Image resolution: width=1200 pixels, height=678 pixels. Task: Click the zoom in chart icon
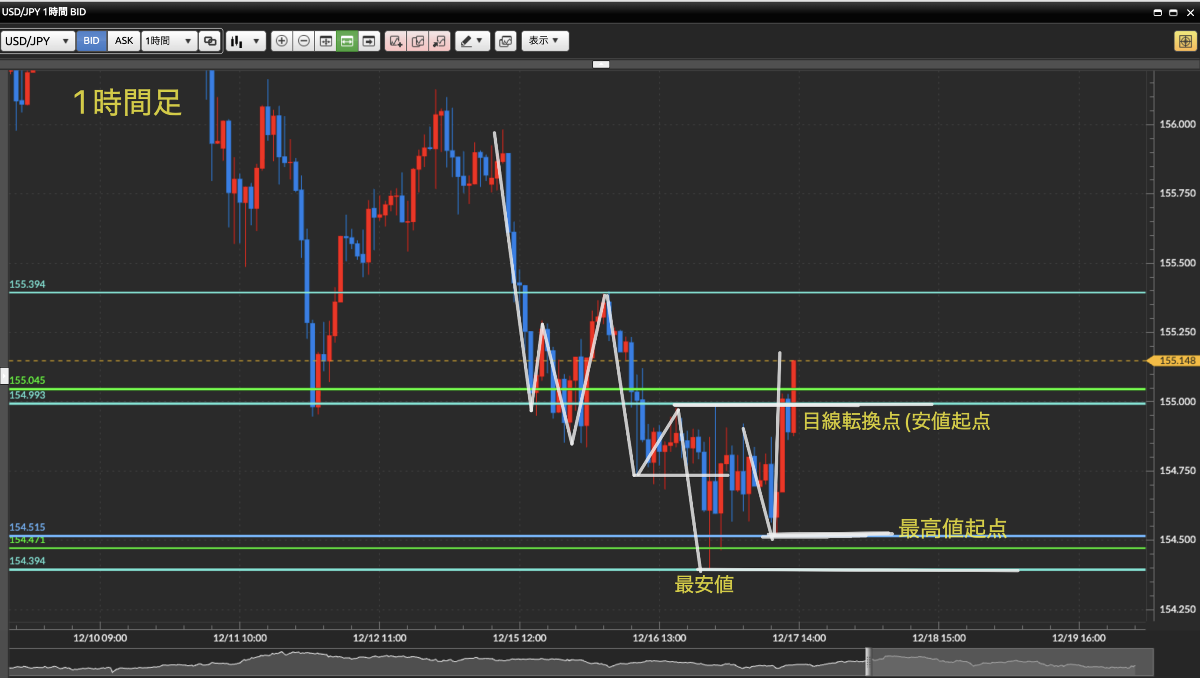(281, 41)
